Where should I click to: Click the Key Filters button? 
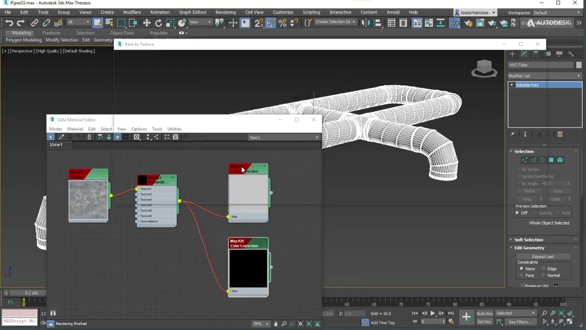click(521, 322)
